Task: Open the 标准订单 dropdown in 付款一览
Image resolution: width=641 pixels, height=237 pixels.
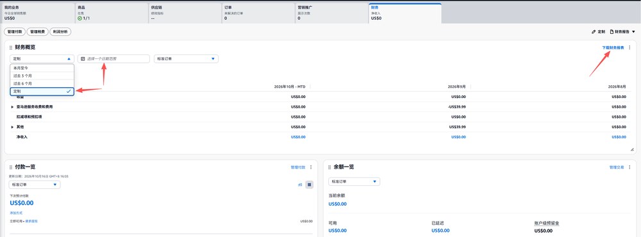Action: pos(35,184)
